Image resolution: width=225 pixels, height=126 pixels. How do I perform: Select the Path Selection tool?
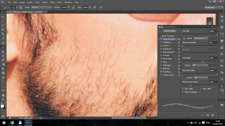click(x=3, y=86)
